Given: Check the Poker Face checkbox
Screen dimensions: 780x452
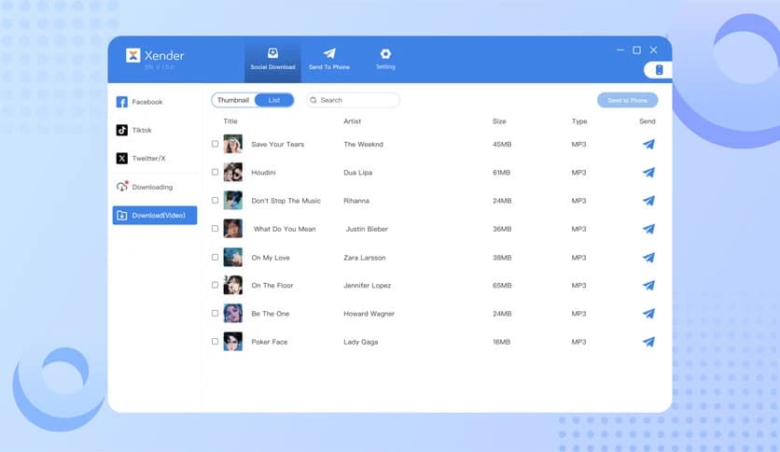Looking at the screenshot, I should click(215, 342).
